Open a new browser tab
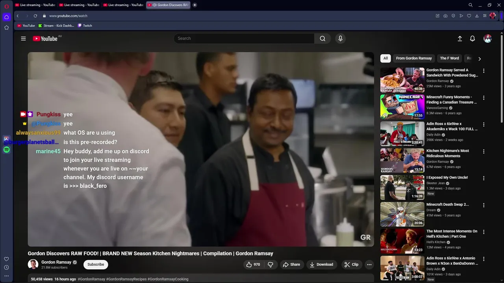Viewport: 504px width, 283px height. 195,5
